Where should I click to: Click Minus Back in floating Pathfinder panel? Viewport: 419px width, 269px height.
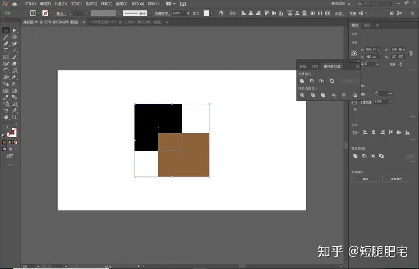[x=354, y=95]
